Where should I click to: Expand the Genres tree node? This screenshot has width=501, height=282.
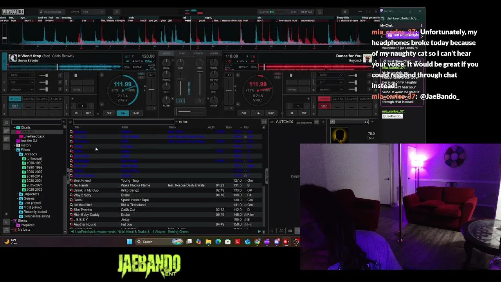pos(18,199)
